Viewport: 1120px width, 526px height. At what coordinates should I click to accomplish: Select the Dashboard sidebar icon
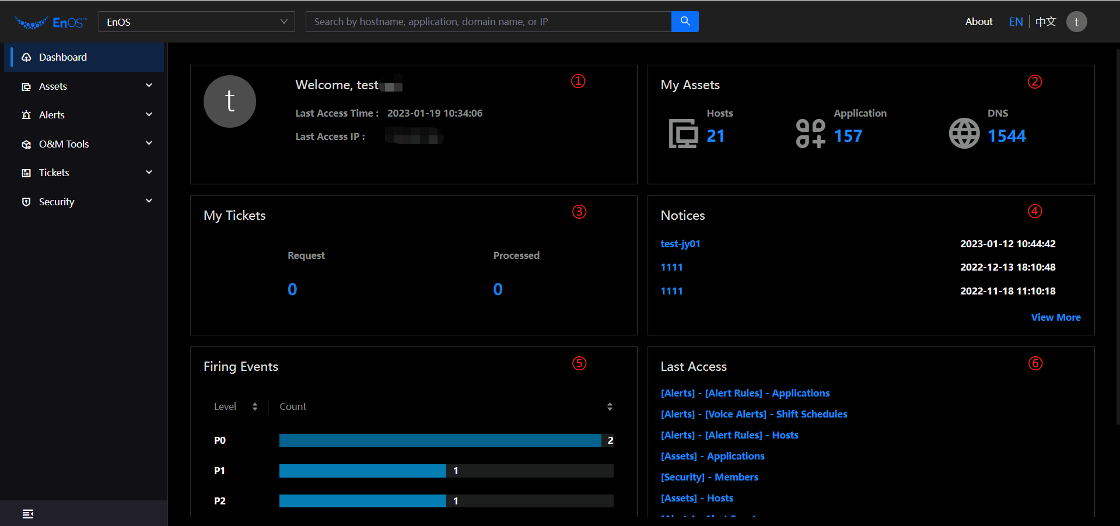[26, 57]
